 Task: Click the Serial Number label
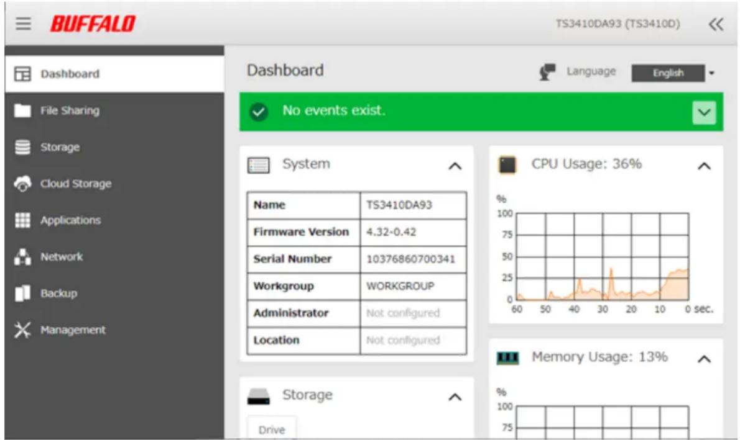tap(292, 259)
